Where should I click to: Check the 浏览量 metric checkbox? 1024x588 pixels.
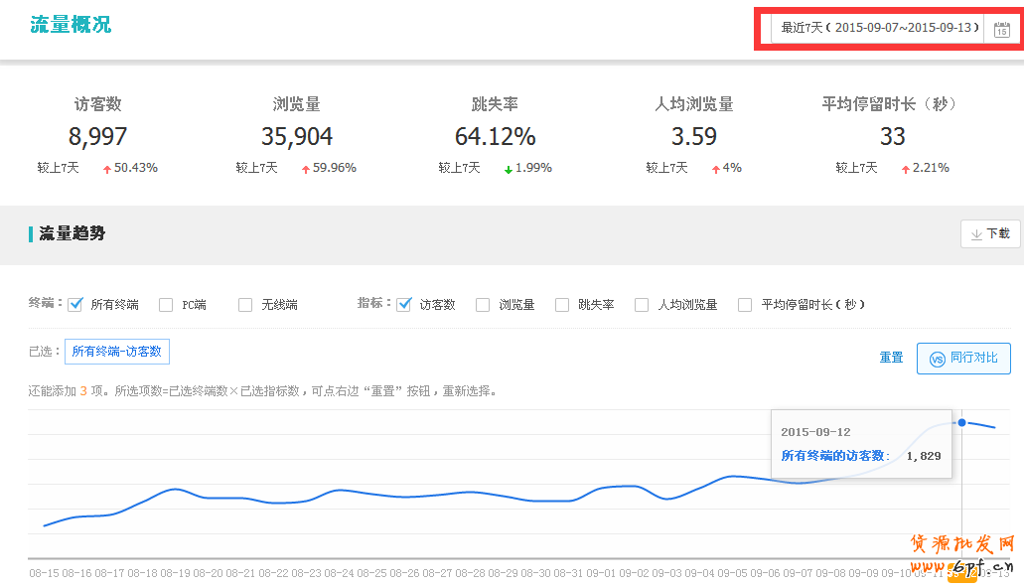point(483,305)
